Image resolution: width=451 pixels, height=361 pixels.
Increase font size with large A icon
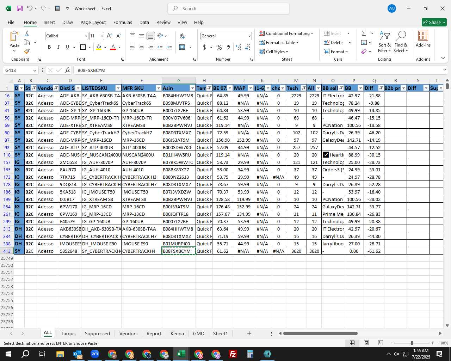[109, 36]
